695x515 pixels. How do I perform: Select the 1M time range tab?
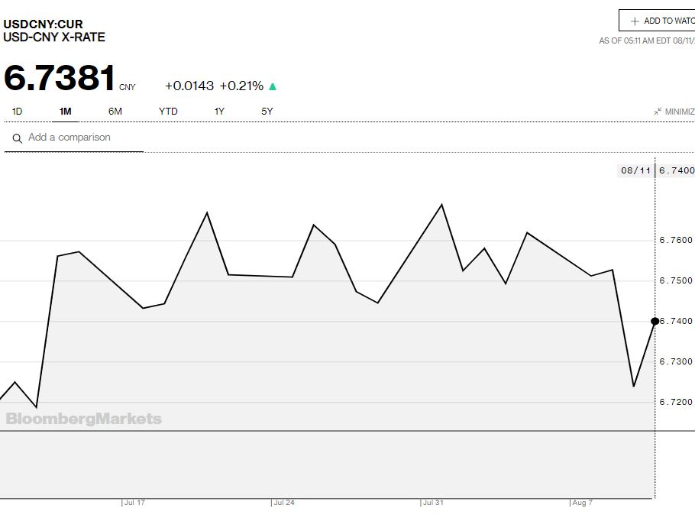(x=65, y=112)
